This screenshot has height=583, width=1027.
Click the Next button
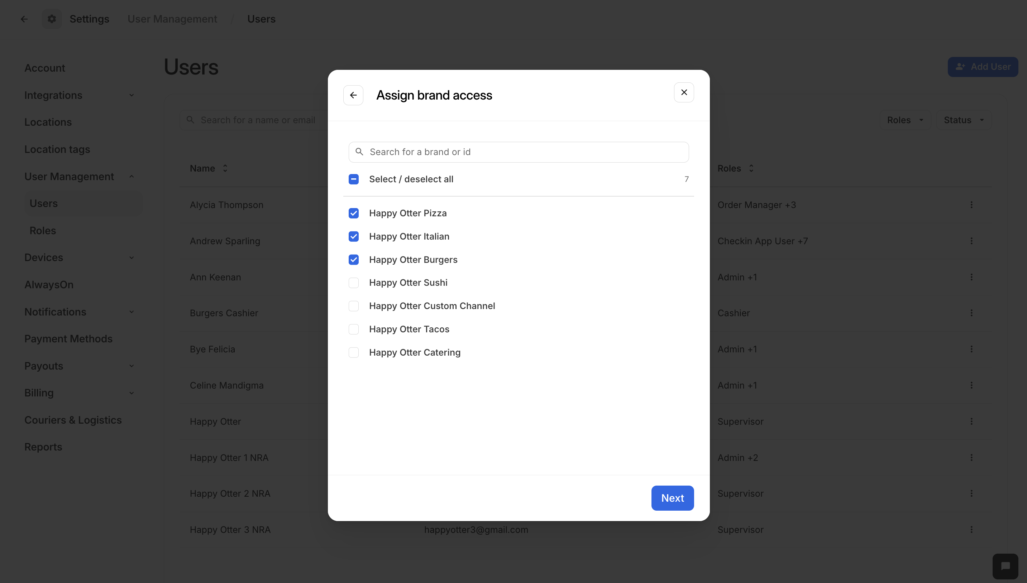coord(672,498)
